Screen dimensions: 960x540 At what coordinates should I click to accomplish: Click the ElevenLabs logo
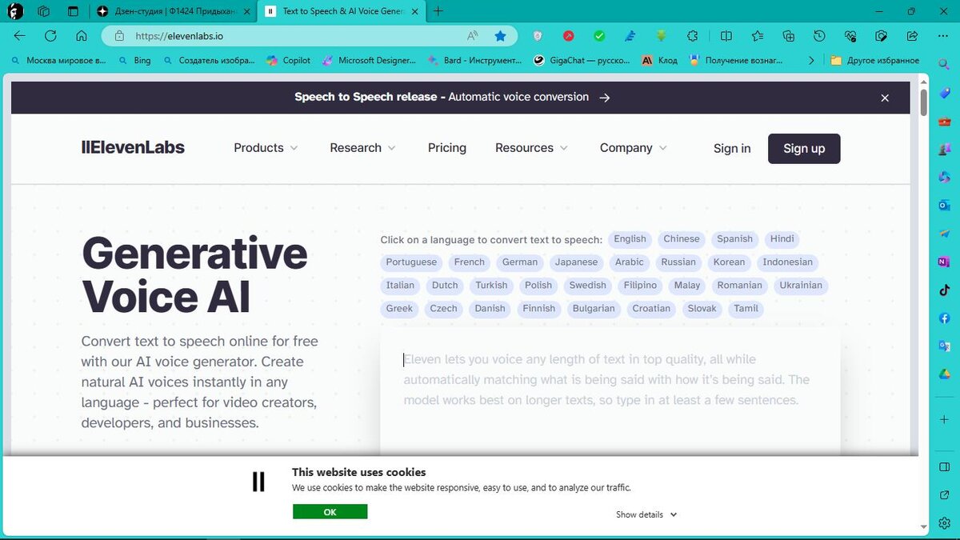tap(133, 148)
